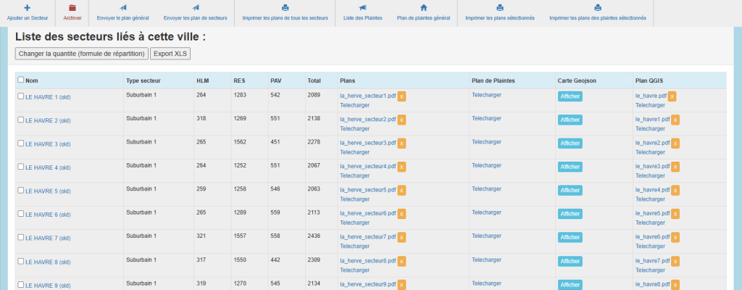Open the LE HAVRE 1 (old) sector link

click(x=48, y=97)
